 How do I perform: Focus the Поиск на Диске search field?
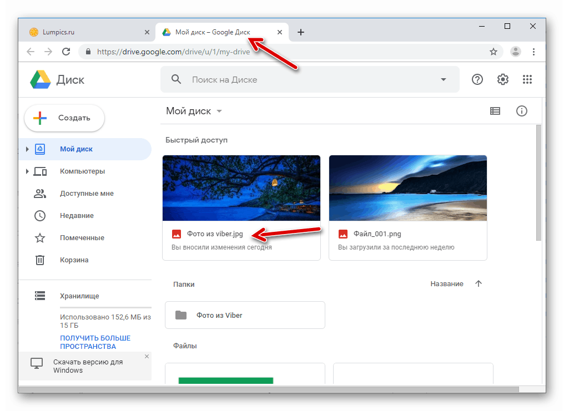pos(310,79)
